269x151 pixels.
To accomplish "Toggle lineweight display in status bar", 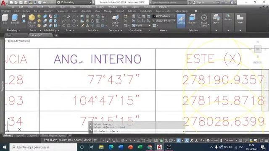I will (x=151, y=141).
